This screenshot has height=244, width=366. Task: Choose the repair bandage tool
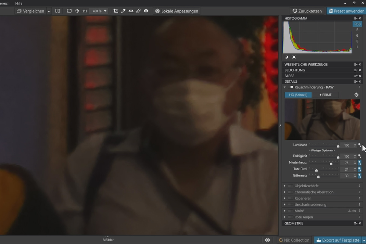[138, 11]
